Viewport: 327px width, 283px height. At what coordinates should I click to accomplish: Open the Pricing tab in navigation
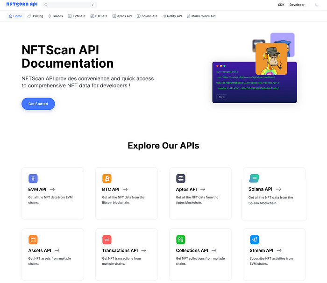pos(35,16)
